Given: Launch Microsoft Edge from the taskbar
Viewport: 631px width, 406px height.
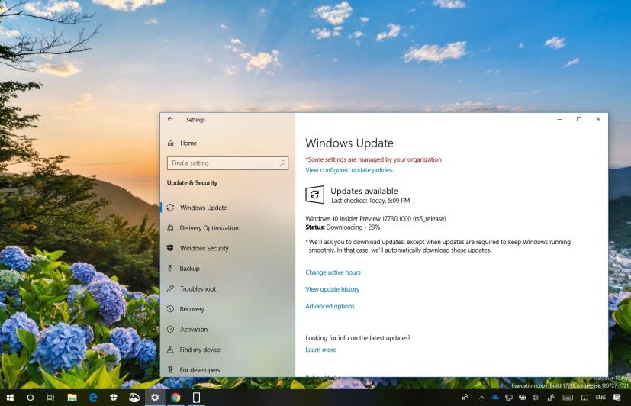Looking at the screenshot, I should click(93, 398).
